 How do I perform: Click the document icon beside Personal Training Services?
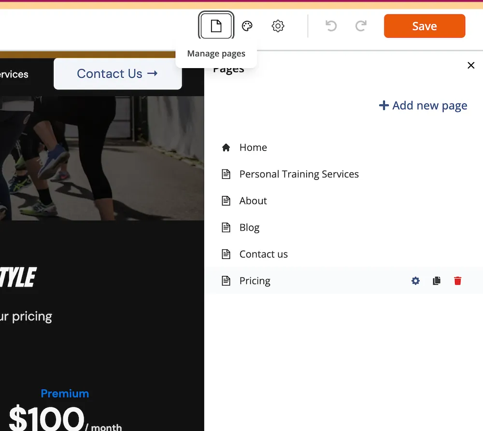coord(226,174)
